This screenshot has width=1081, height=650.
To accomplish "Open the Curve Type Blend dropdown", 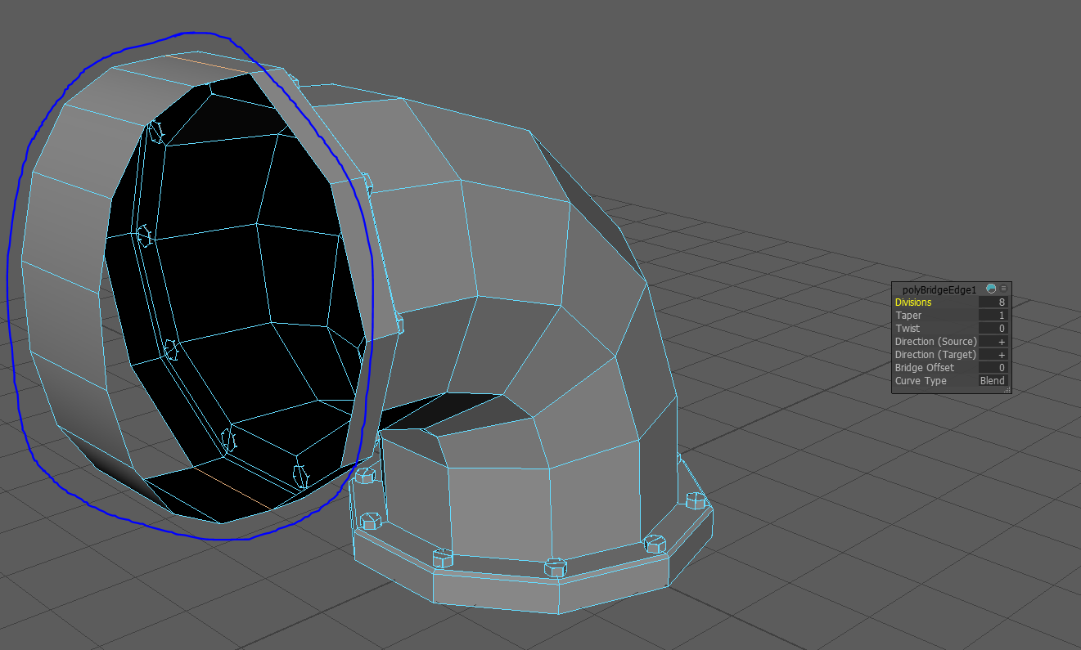I will (x=993, y=381).
